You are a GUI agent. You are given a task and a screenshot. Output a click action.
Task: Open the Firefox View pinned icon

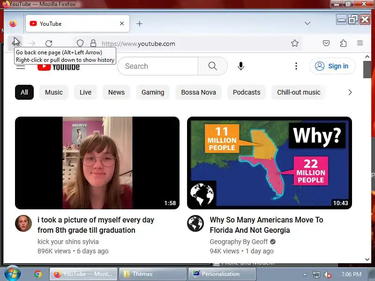pos(13,24)
